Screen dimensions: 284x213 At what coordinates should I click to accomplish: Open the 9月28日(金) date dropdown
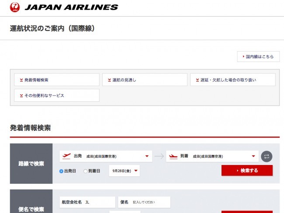pos(125,171)
